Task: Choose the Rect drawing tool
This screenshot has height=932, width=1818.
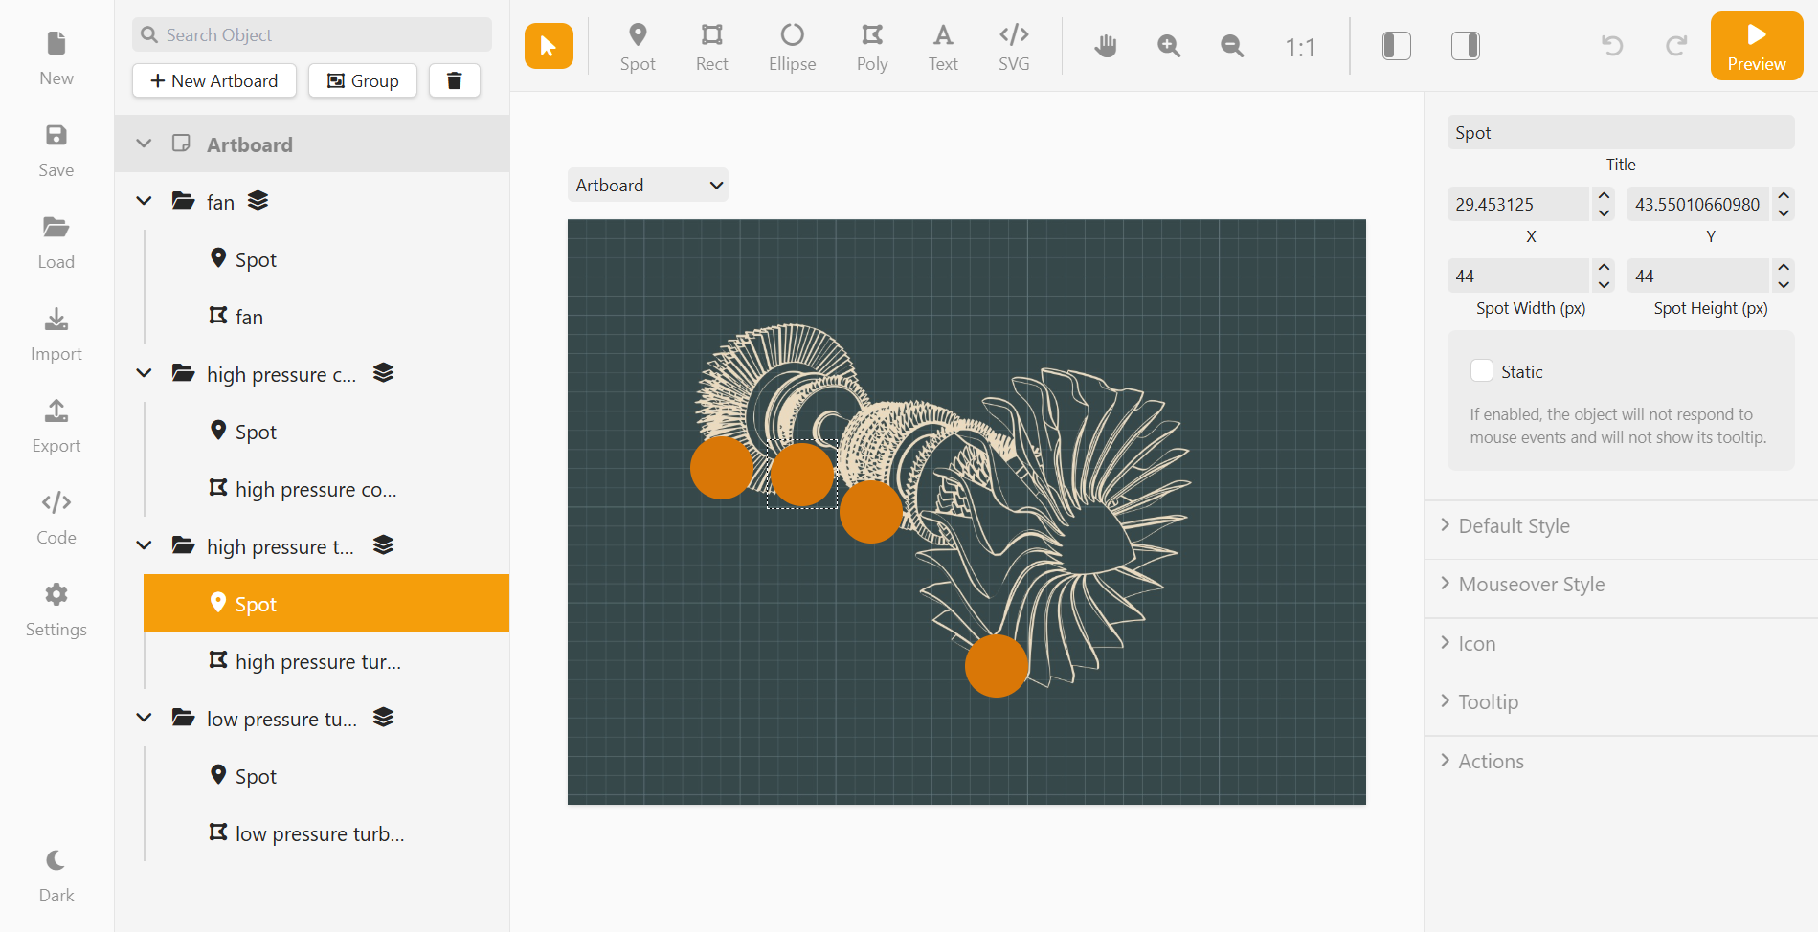Action: 711,47
